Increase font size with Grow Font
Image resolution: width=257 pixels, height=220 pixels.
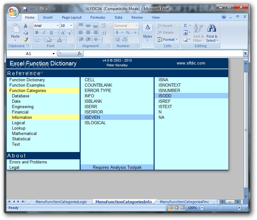pos(63,33)
